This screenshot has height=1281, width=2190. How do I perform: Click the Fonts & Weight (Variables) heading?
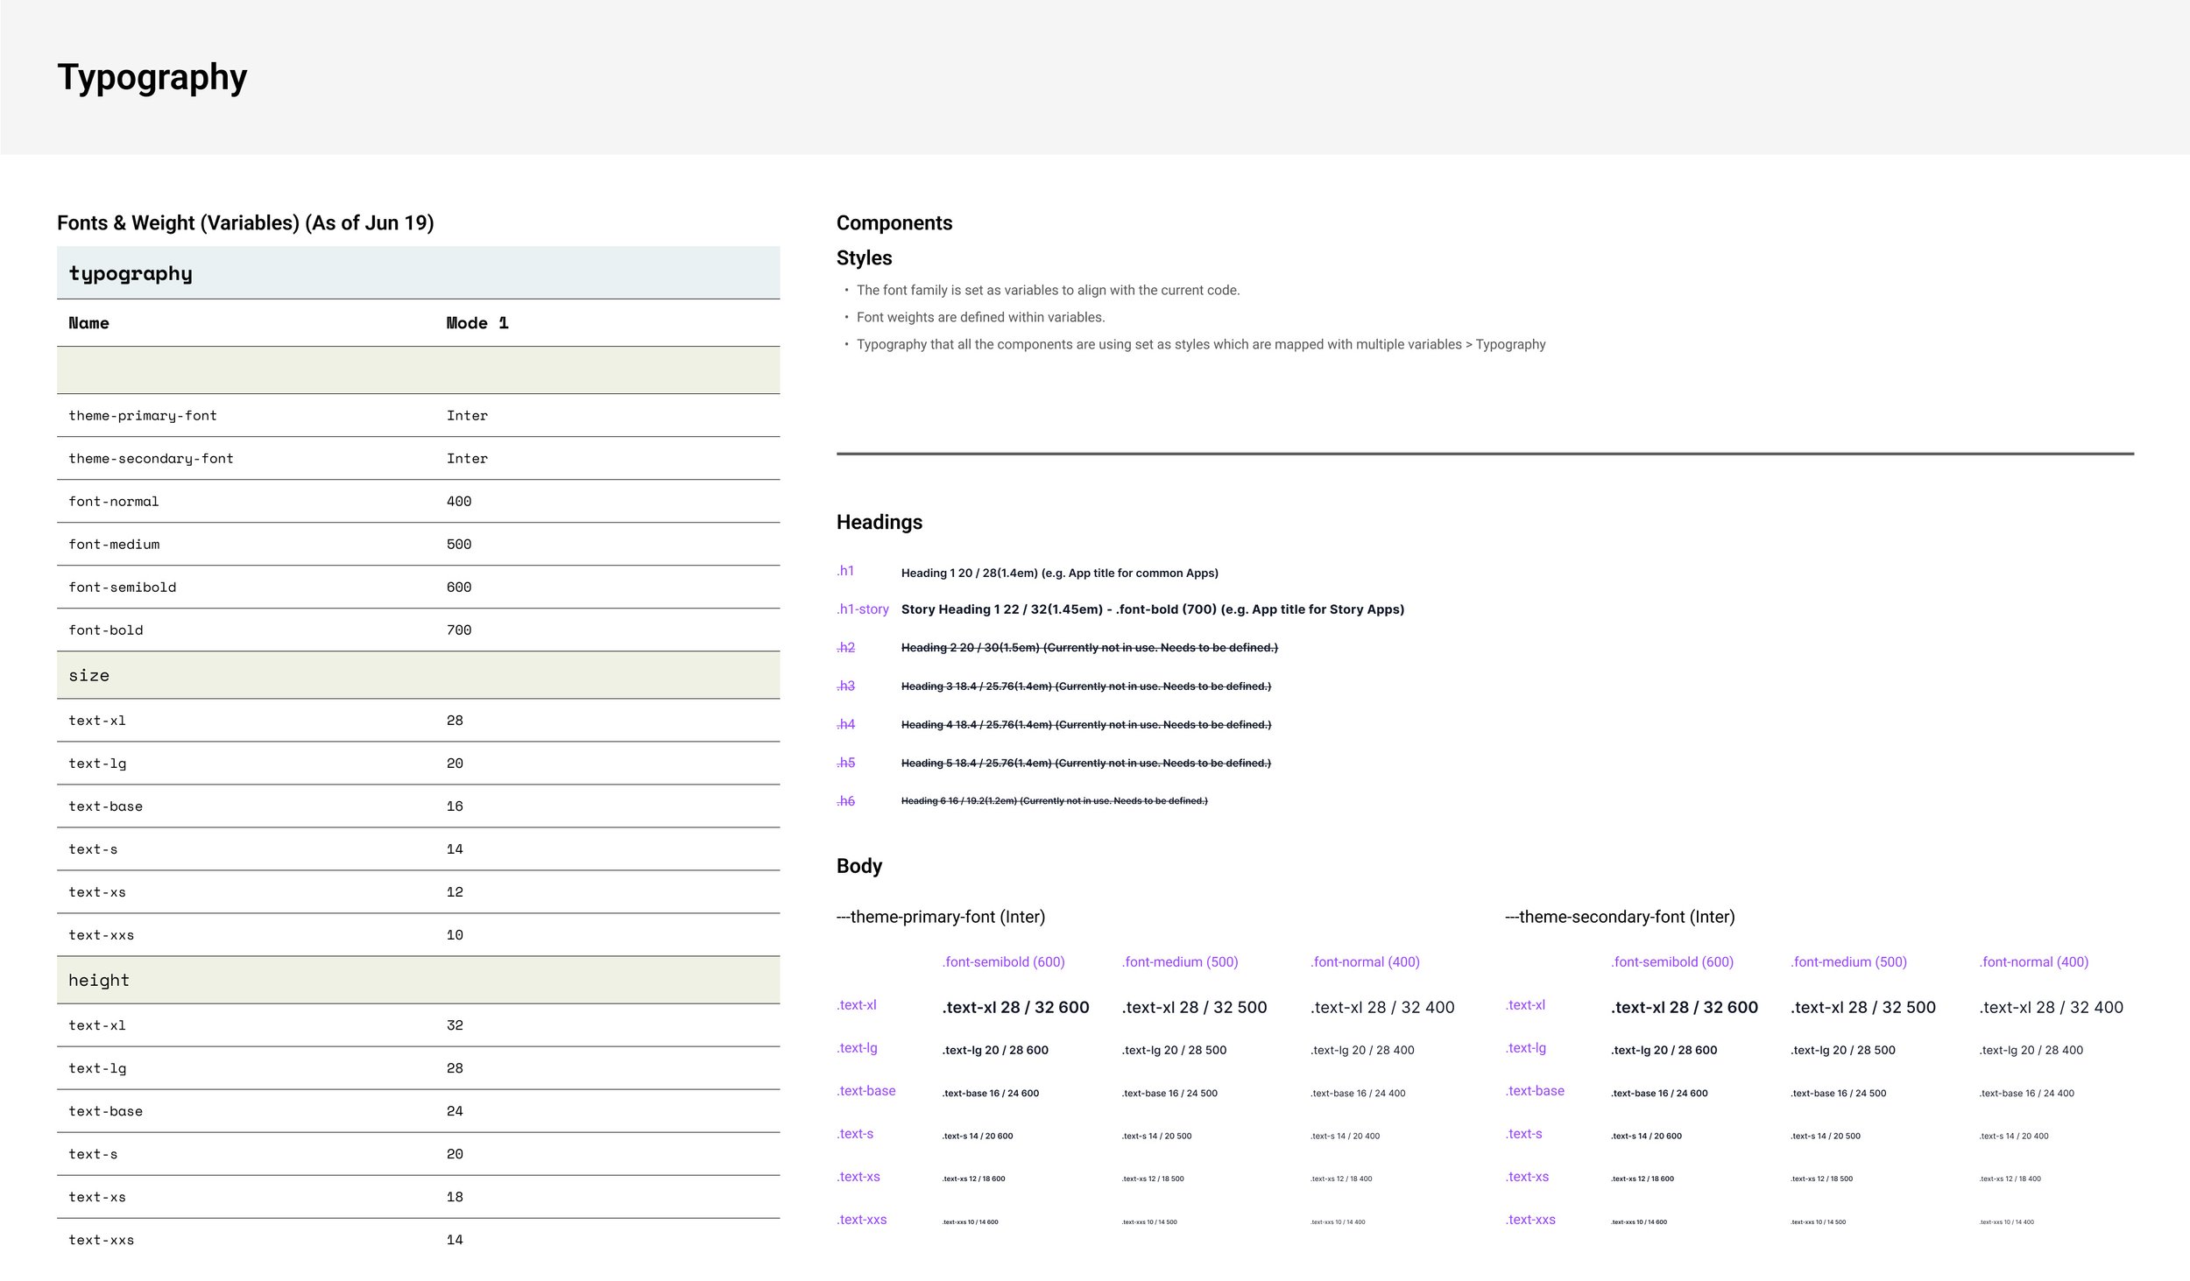(x=245, y=223)
